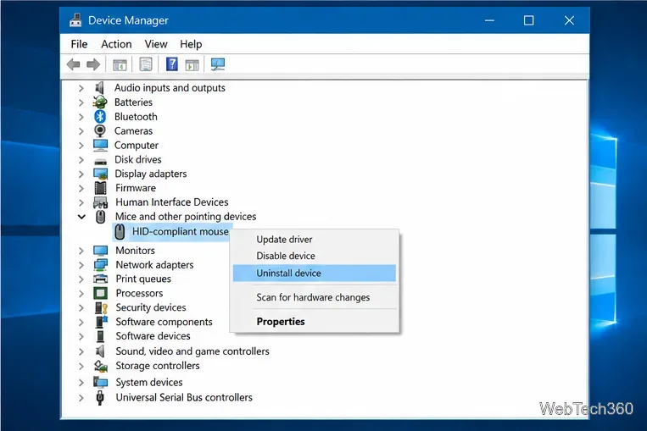
Task: Click the Device Manager title bar icon
Action: (x=75, y=20)
